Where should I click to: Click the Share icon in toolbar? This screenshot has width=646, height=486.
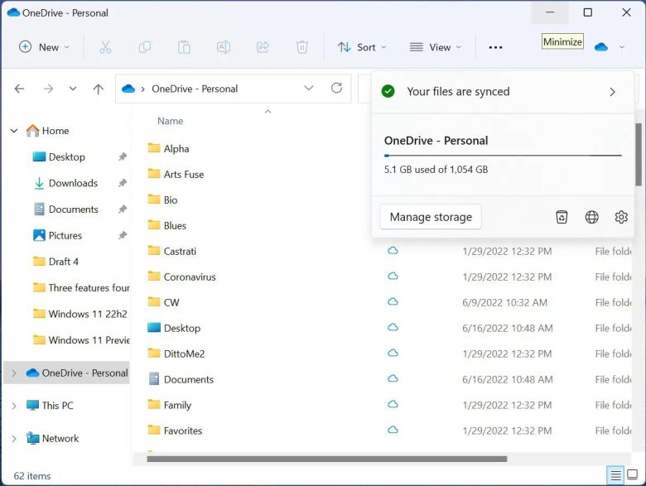point(263,47)
